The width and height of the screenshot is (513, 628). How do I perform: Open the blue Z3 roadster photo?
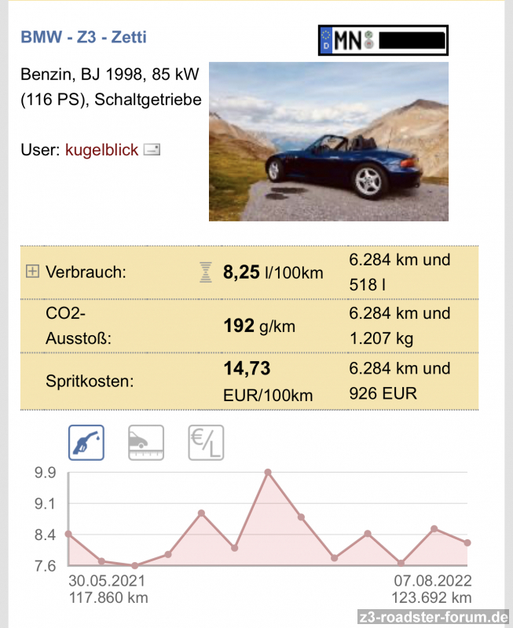click(328, 142)
